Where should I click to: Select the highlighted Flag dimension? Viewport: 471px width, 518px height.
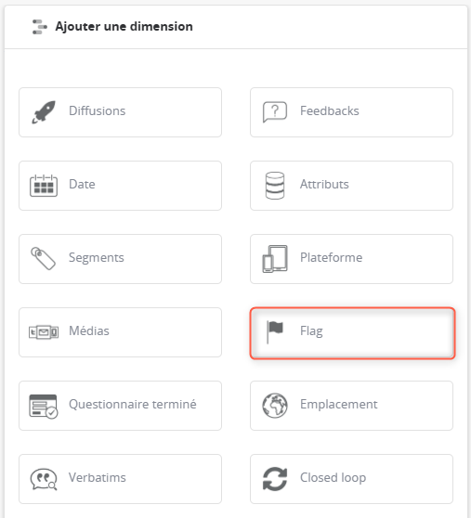tap(353, 333)
